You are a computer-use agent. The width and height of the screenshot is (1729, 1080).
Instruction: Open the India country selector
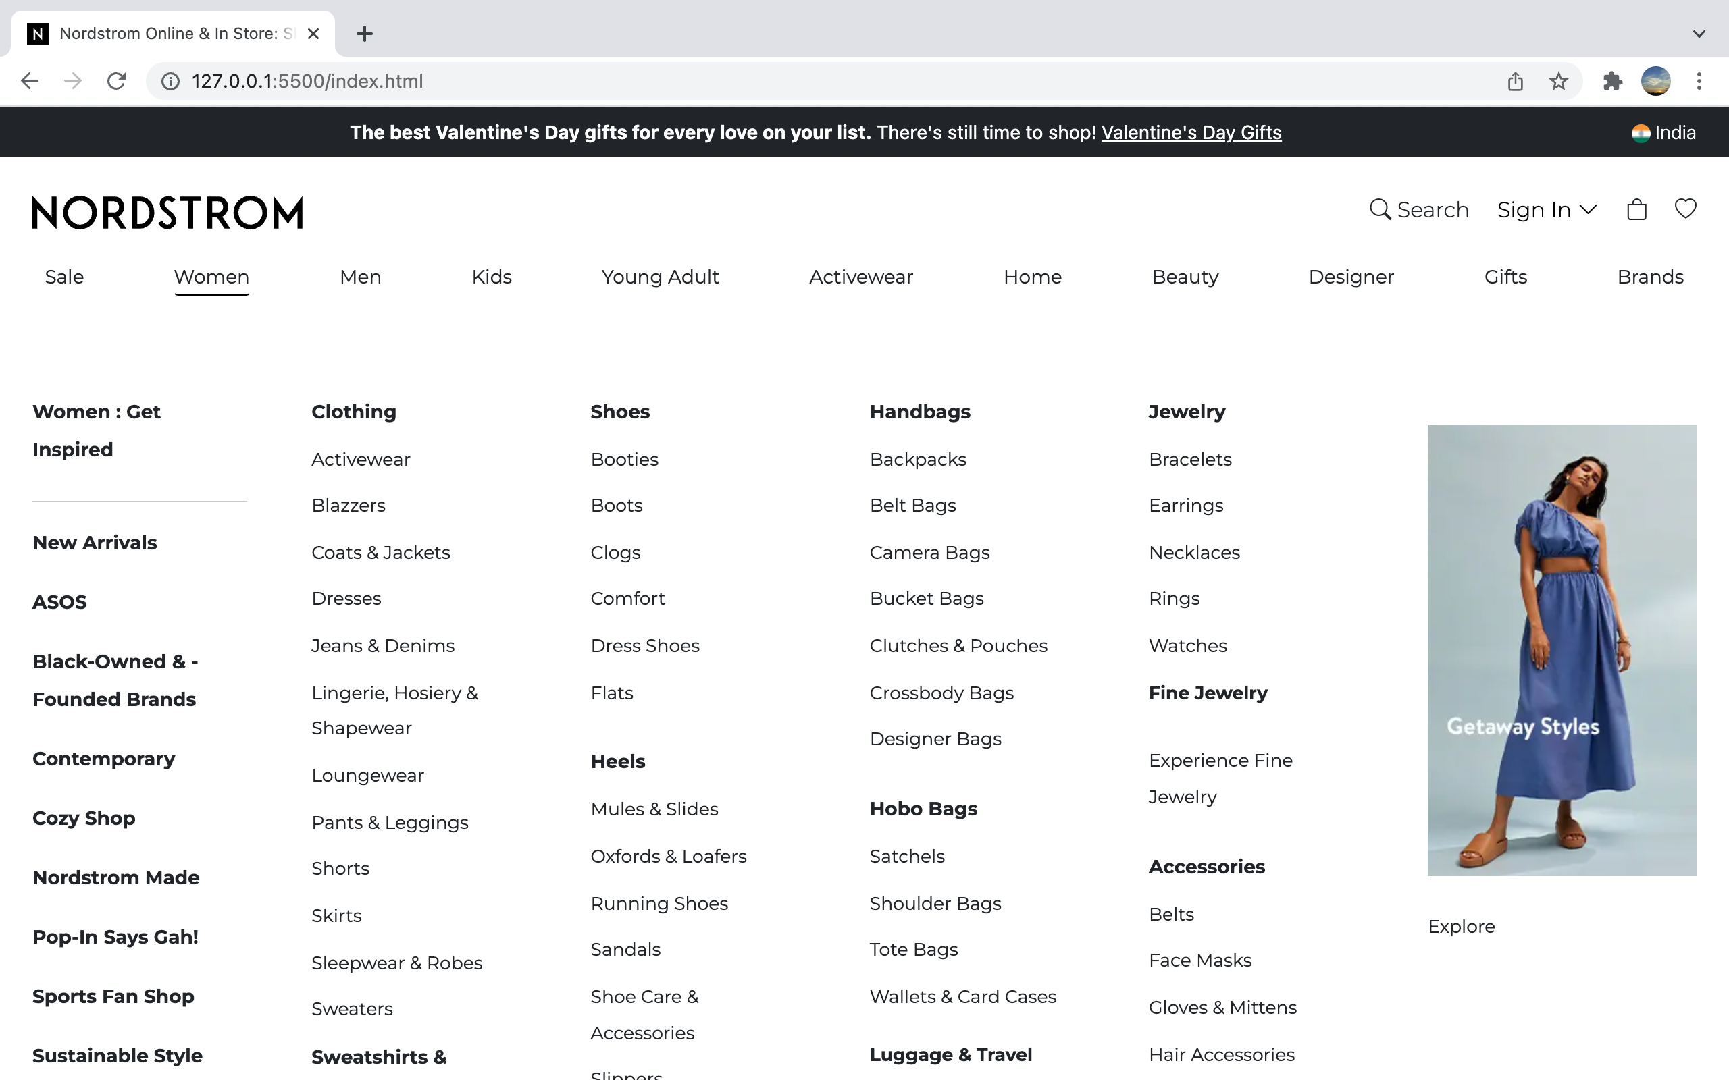[x=1663, y=132]
